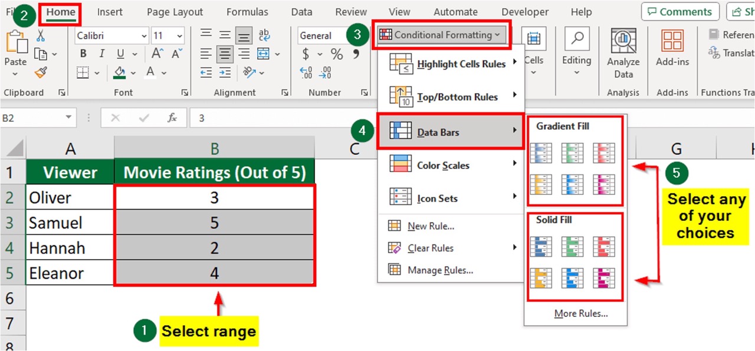Viewport: 755px width, 351px height.
Task: Open the Name Box dropdown arrow
Action: (x=67, y=118)
